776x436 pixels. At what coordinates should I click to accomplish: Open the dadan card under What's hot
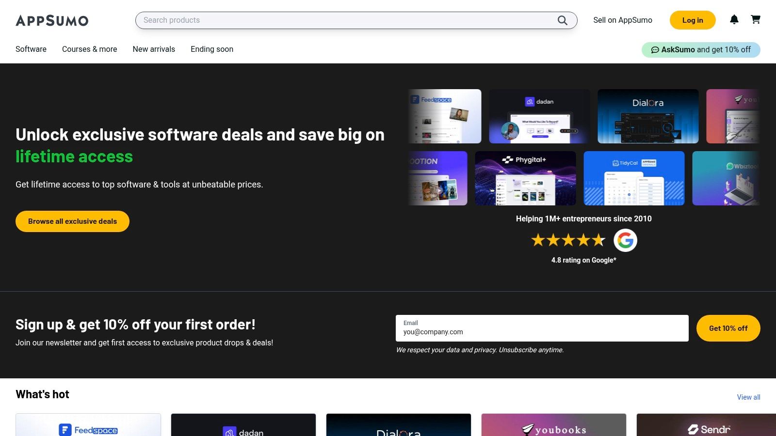243,425
